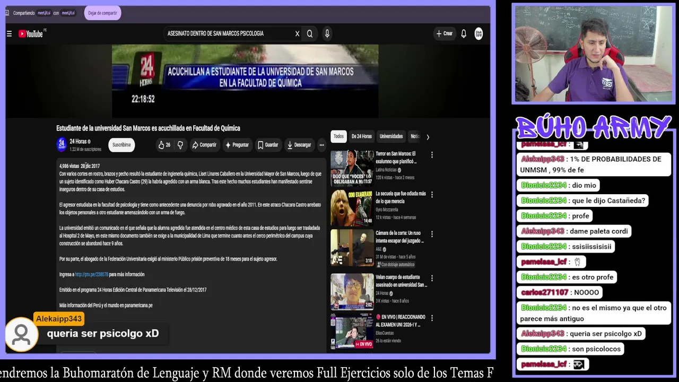Screen dimensions: 679x382
Task: Open La secuela que fue odiada thumbnail
Action: [x=352, y=207]
